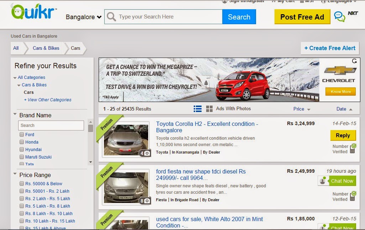This screenshot has height=230, width=365.
Task: Click Reply on Toyota Corolla ad
Action: [343, 135]
